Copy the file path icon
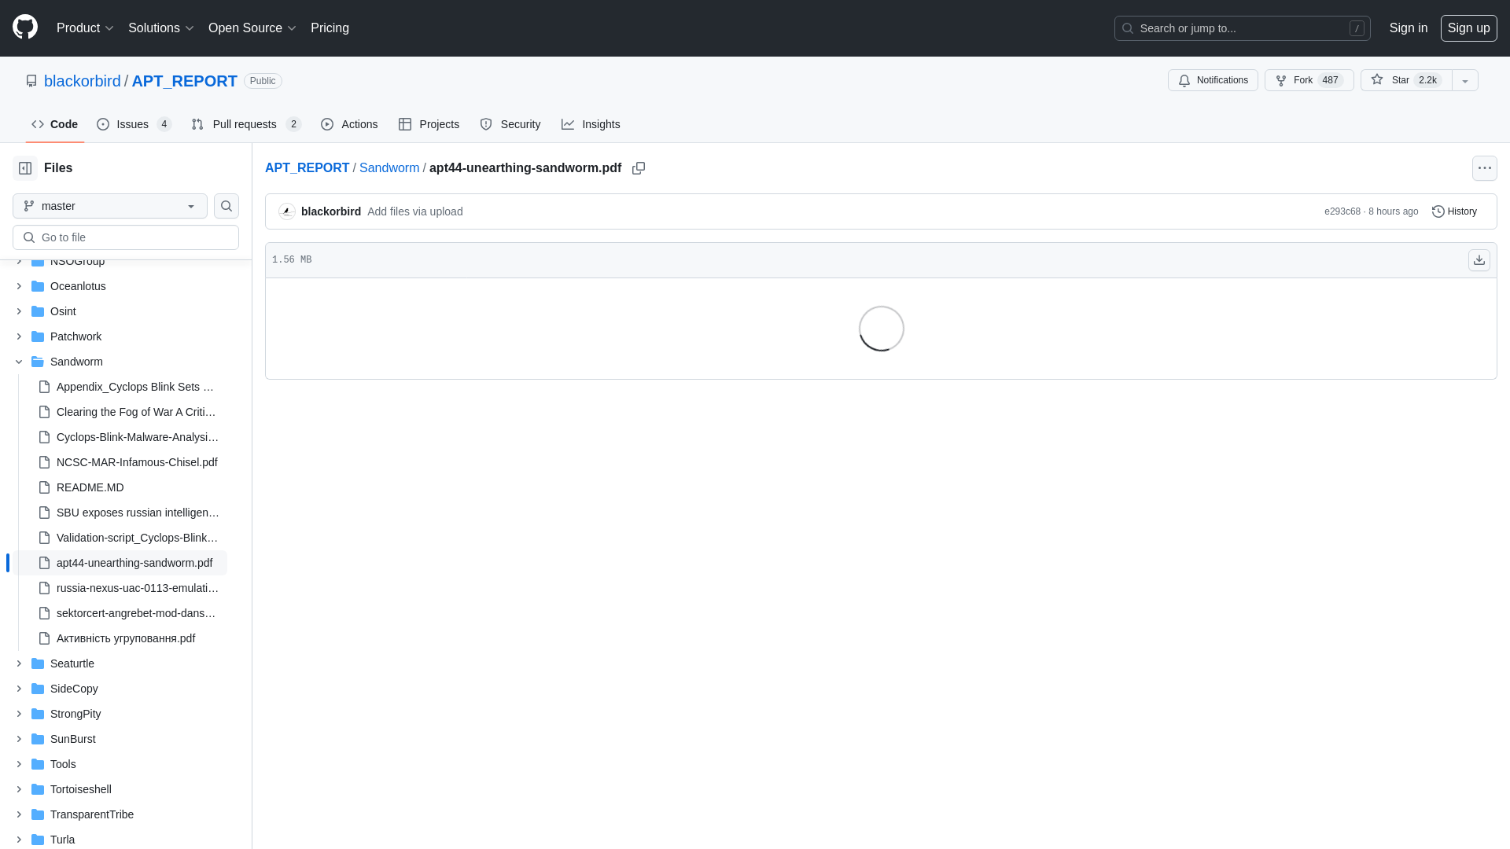The width and height of the screenshot is (1510, 849). pyautogui.click(x=639, y=168)
